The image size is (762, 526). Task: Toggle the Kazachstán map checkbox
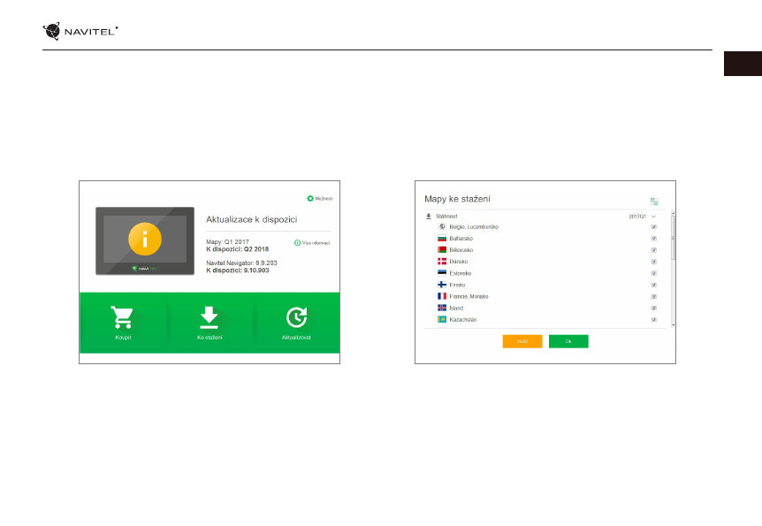[654, 319]
